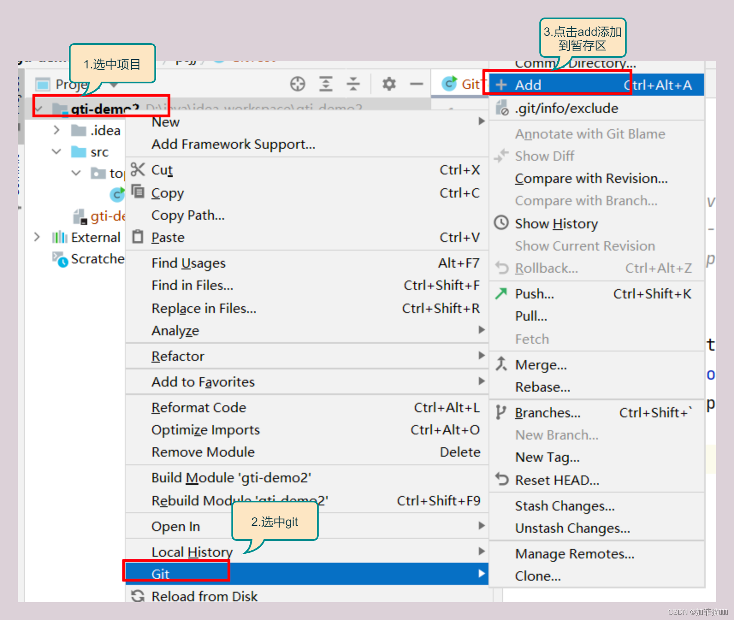Open the Project view dropdown
Viewport: 734px width, 620px height.
(114, 85)
